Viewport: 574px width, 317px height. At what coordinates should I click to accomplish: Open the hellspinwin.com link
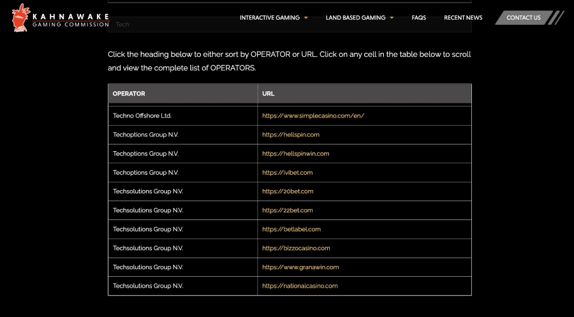point(295,154)
